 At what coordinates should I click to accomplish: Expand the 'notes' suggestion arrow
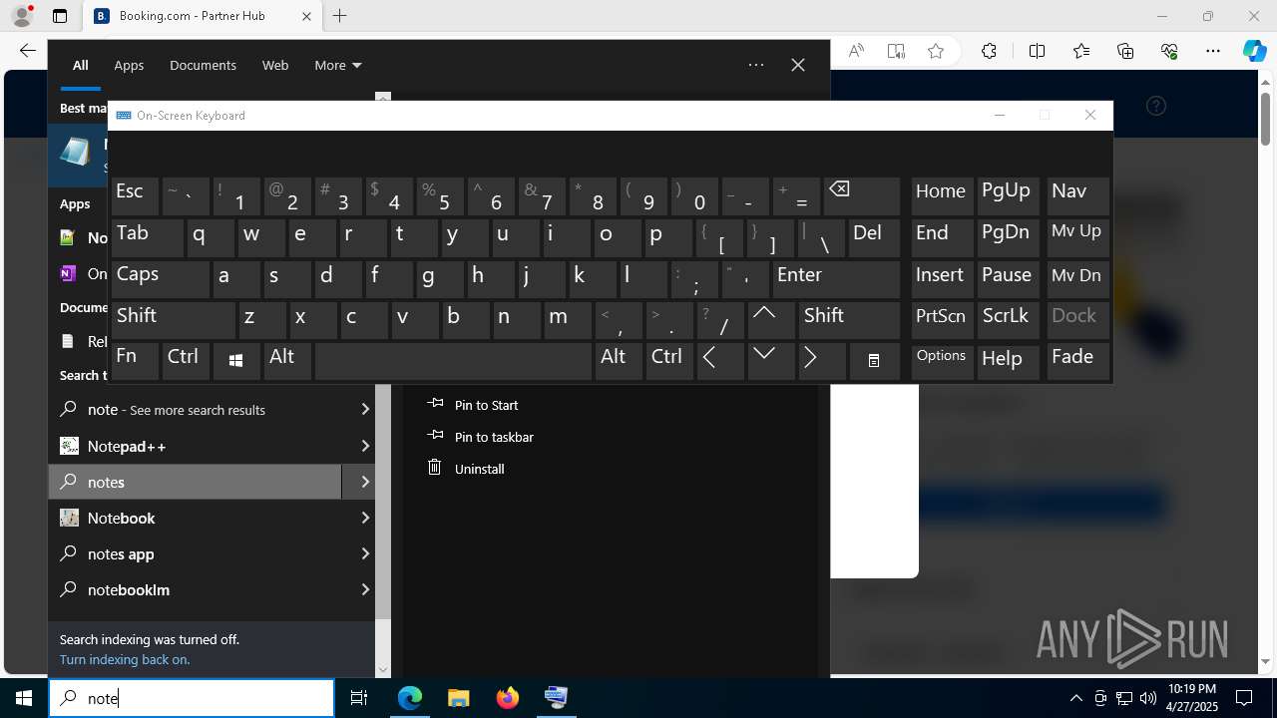[x=364, y=482]
